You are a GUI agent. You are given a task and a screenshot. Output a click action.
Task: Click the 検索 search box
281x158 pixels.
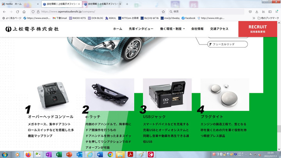coord(206,12)
